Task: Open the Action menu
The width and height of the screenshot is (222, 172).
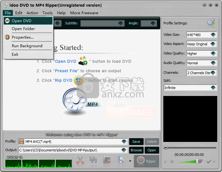Action: [32, 13]
